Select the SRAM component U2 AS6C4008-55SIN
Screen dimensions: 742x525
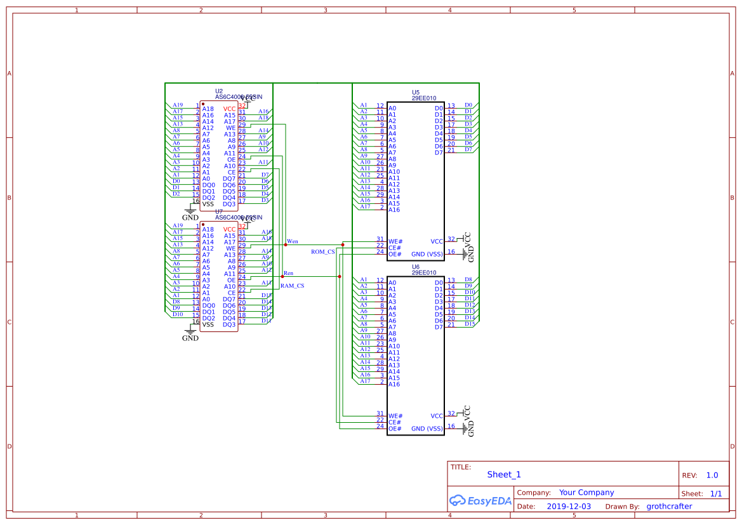(219, 152)
